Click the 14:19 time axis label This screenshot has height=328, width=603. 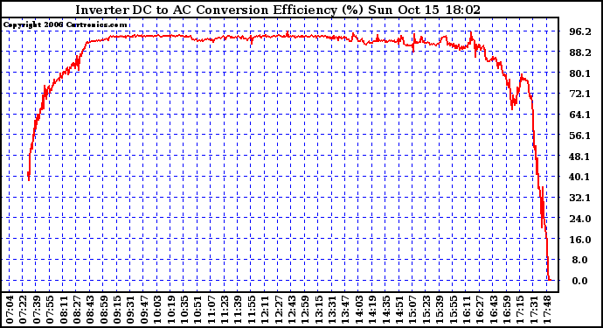point(372,310)
